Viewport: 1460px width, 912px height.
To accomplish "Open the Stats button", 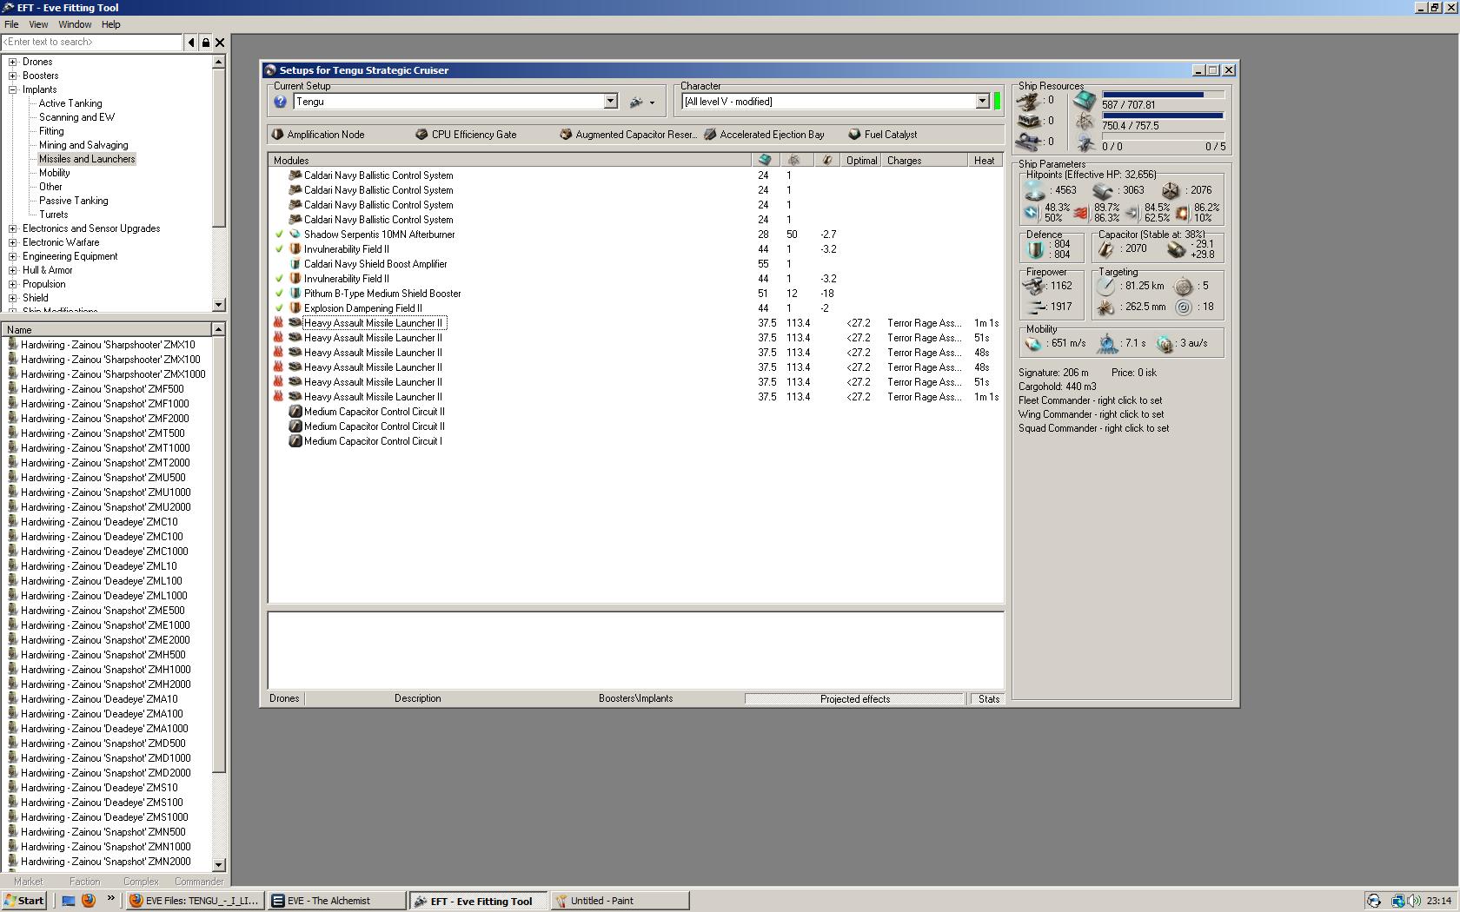I will tap(988, 699).
